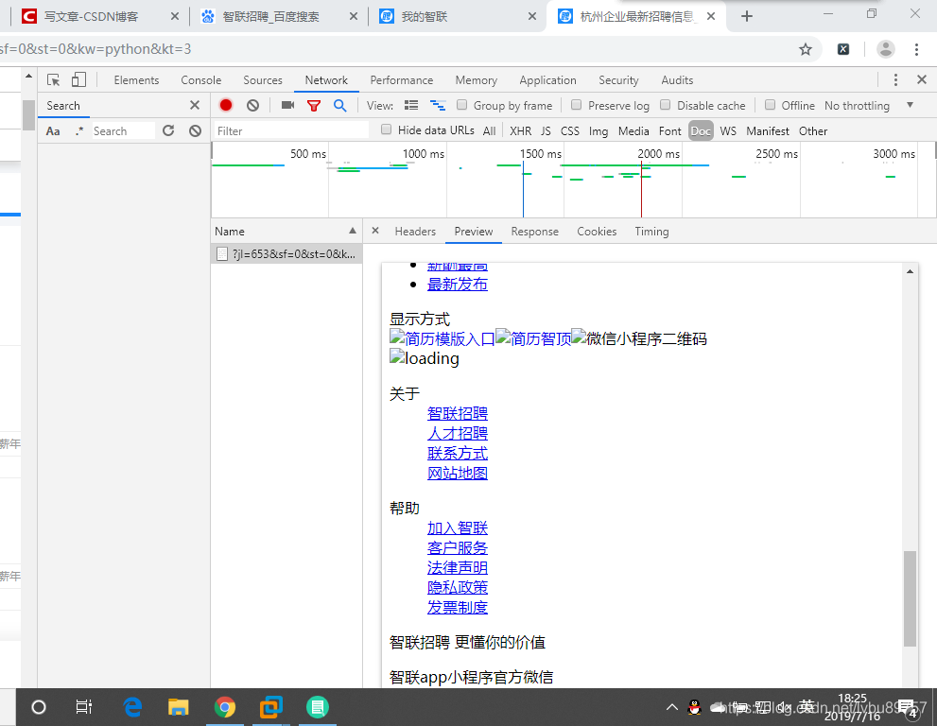Open the 人才招聘 link

tap(457, 433)
